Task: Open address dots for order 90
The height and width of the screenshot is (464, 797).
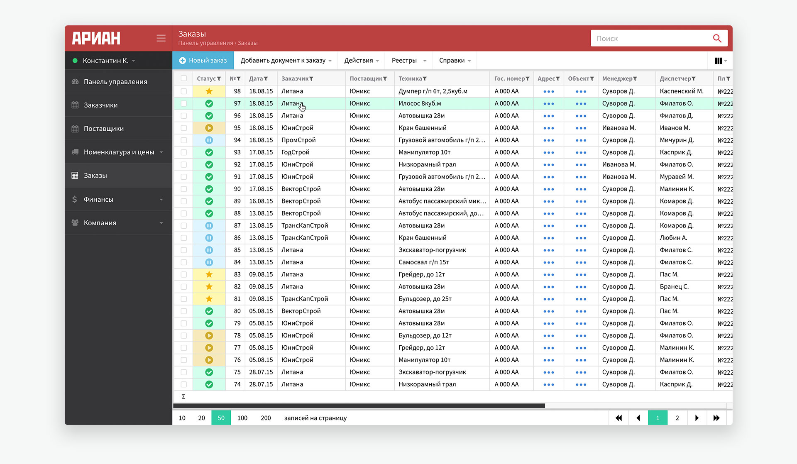Action: point(549,189)
